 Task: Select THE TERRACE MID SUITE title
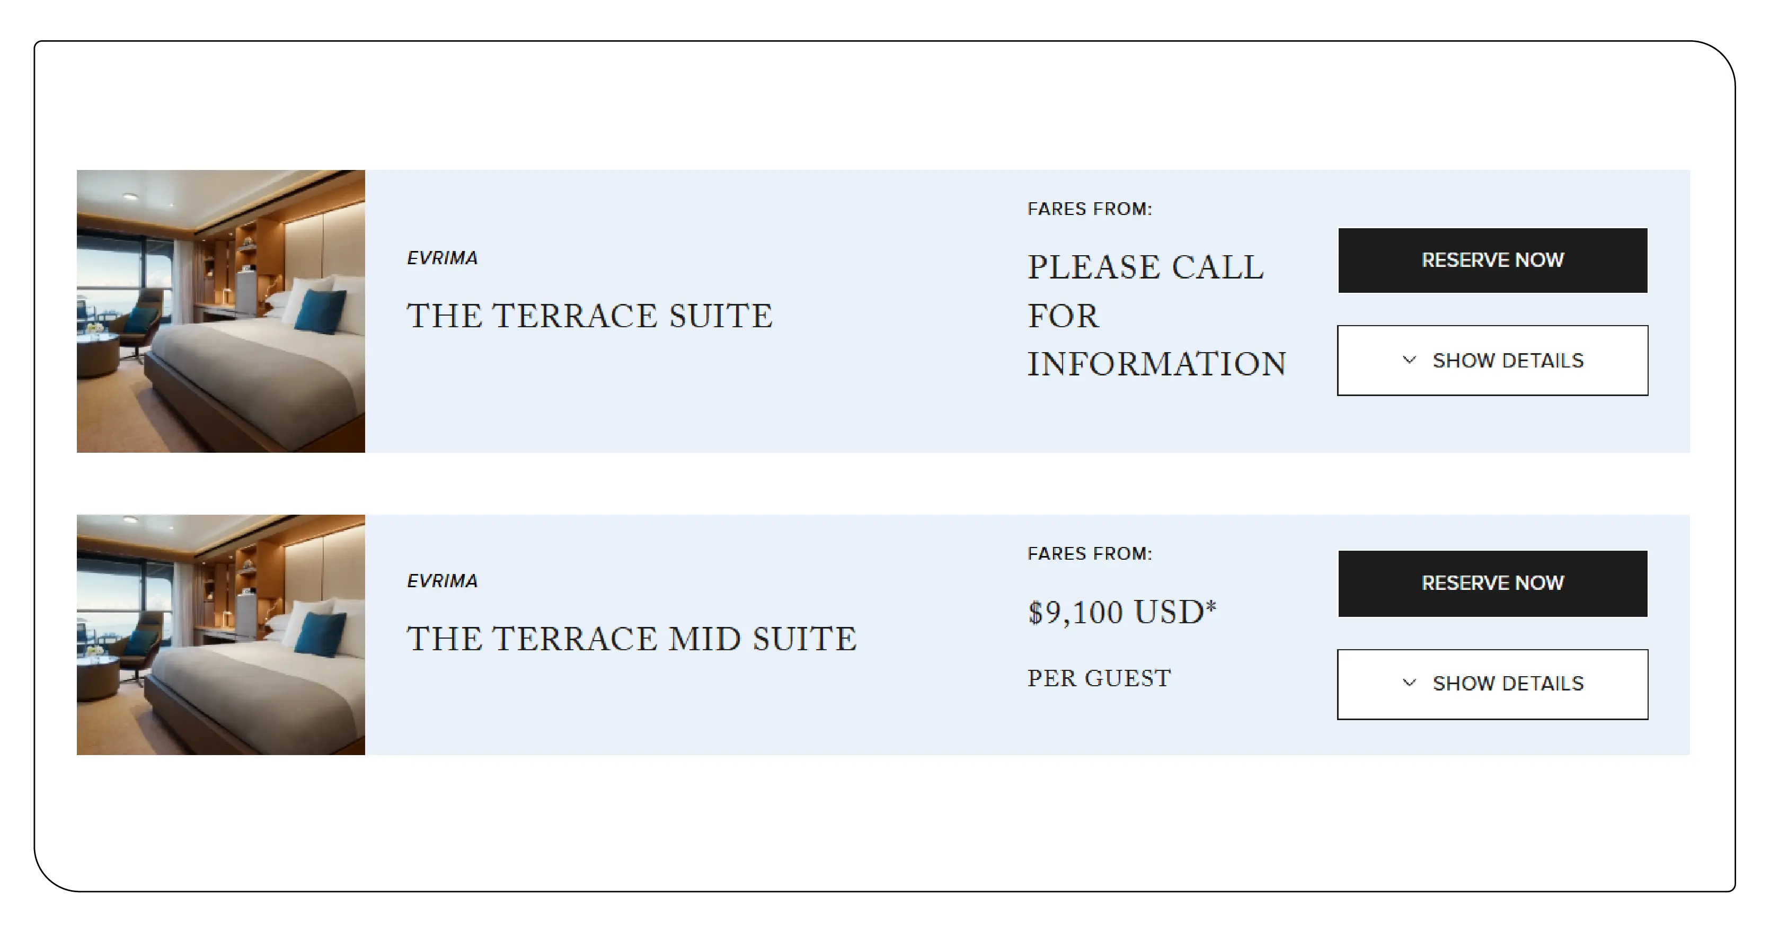[x=631, y=639]
